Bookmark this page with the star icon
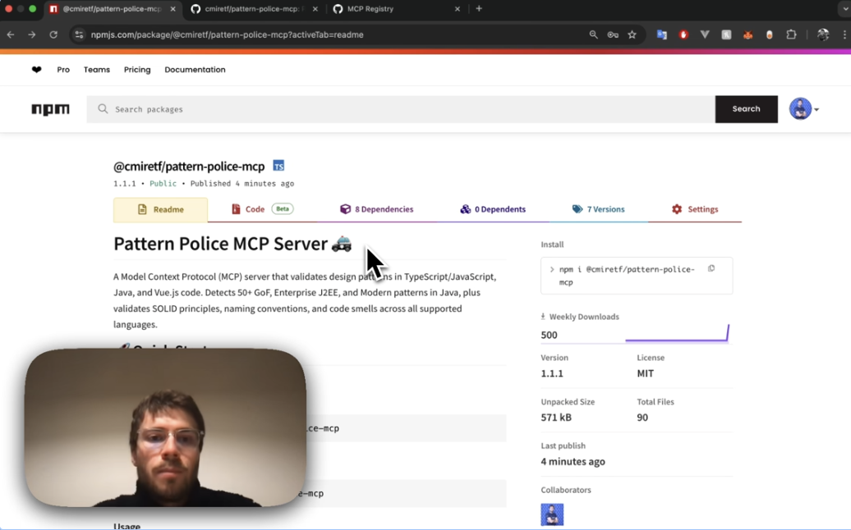 tap(632, 34)
